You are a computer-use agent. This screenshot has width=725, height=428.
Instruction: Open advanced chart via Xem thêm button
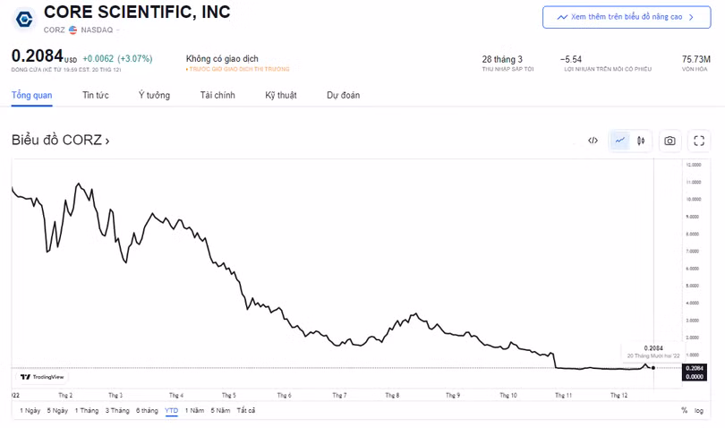point(627,17)
